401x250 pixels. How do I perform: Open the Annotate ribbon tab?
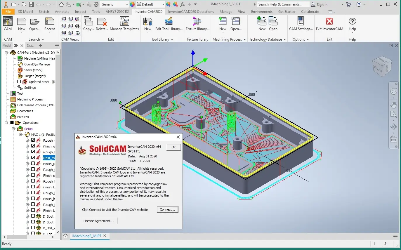(62, 12)
